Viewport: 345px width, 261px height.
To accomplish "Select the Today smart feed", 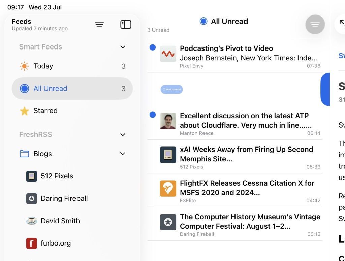I will point(72,66).
